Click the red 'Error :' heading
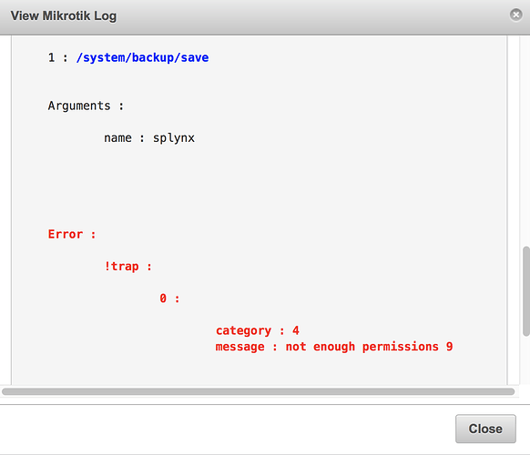 pos(72,234)
